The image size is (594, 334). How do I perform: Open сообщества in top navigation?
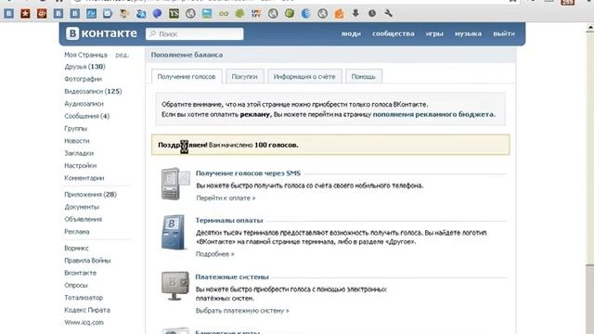(x=394, y=33)
